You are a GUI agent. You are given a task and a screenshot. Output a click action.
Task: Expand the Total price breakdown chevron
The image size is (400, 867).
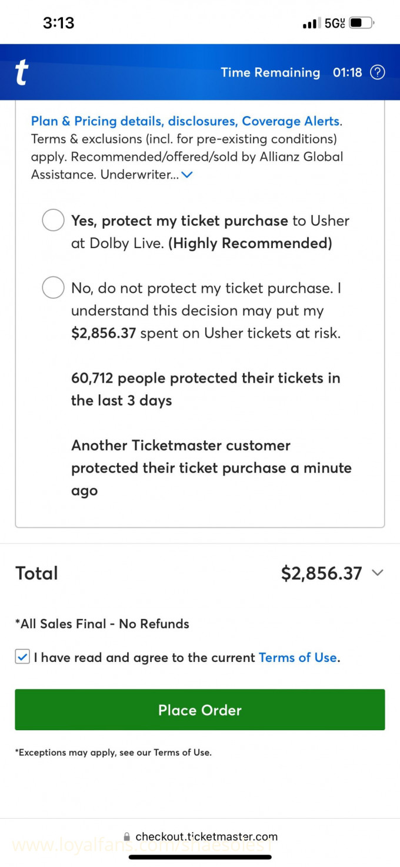[378, 573]
